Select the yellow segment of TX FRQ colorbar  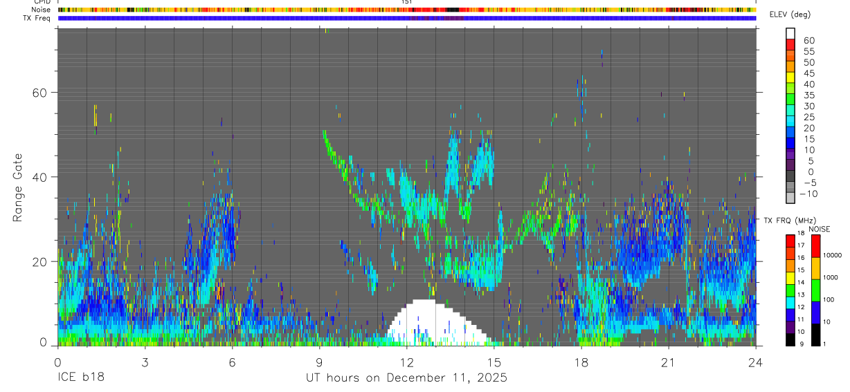coord(790,279)
